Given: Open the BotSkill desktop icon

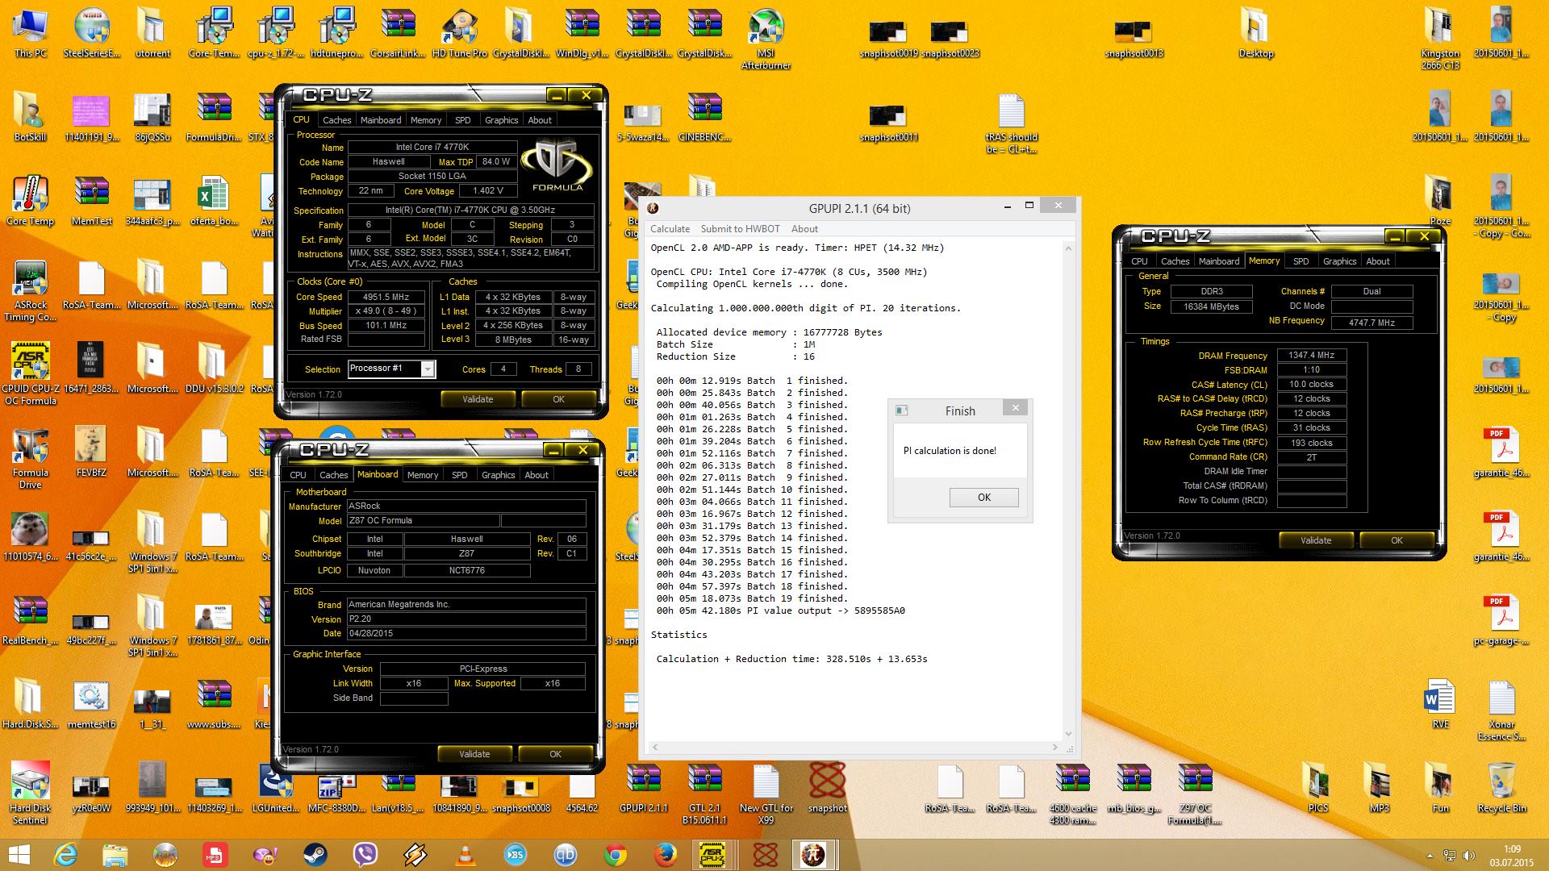Looking at the screenshot, I should coord(31,116).
